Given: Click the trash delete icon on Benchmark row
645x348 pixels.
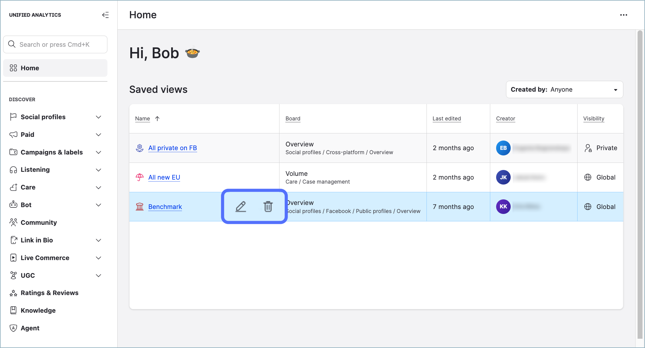Looking at the screenshot, I should pyautogui.click(x=268, y=207).
